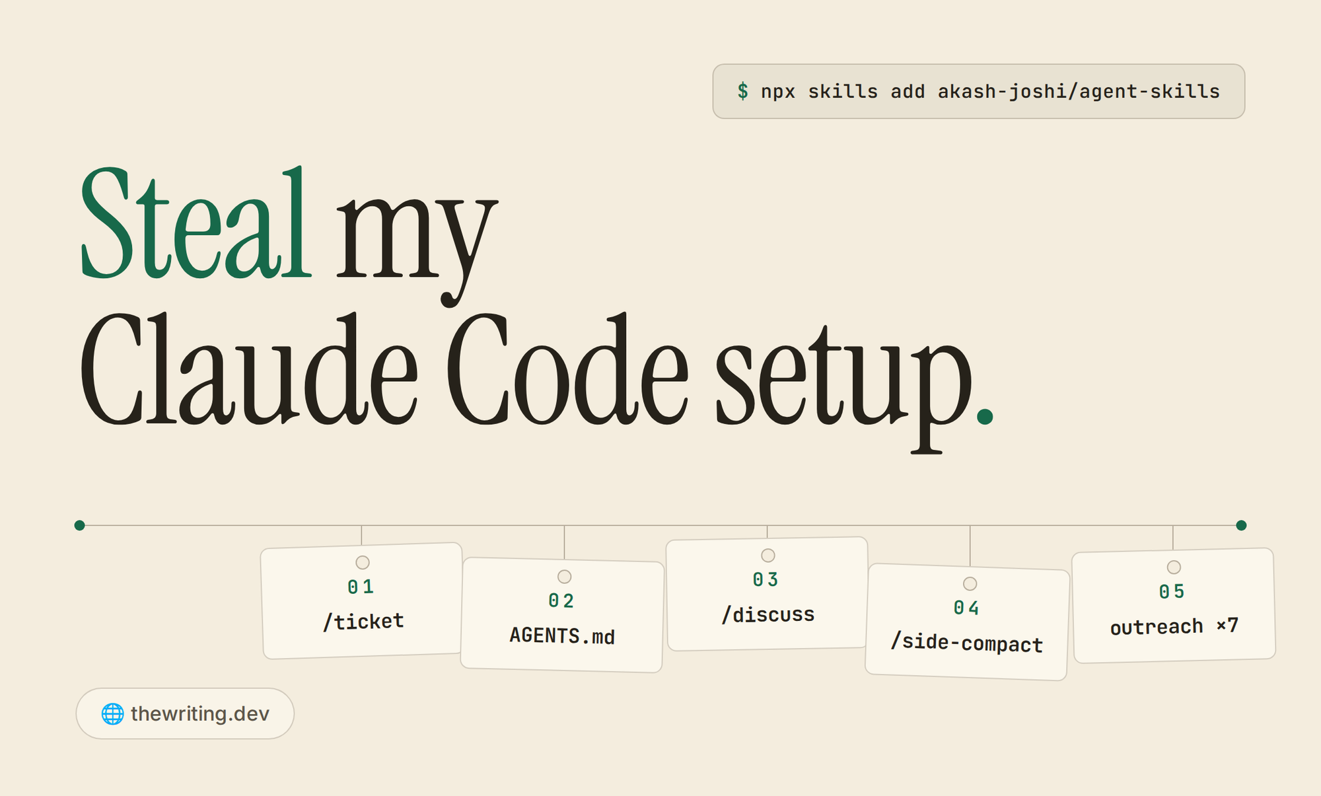1321x796 pixels.
Task: Click the green word Steal
Action: 195,223
